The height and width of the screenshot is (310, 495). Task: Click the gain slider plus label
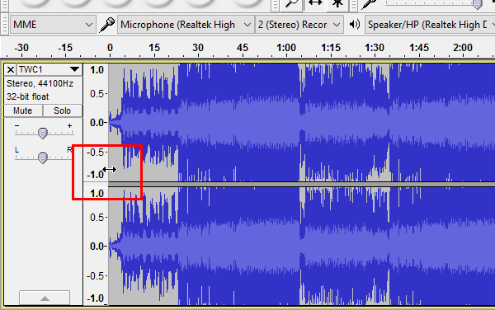pos(69,125)
